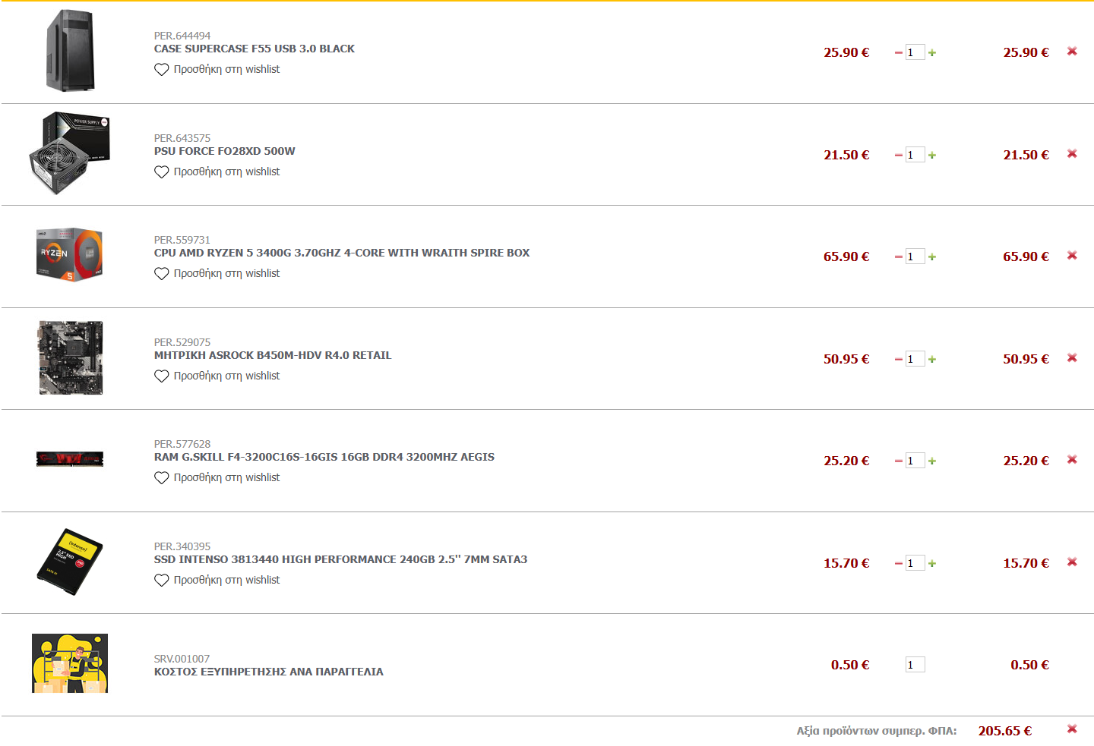Increase quantity of CASE SUPERCASE F55
Viewport: 1094px width, 746px height.
(x=932, y=53)
